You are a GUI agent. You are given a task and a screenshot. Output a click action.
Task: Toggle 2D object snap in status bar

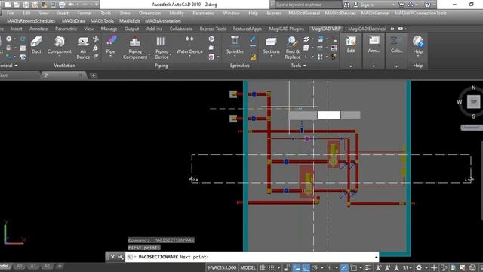pos(354,267)
